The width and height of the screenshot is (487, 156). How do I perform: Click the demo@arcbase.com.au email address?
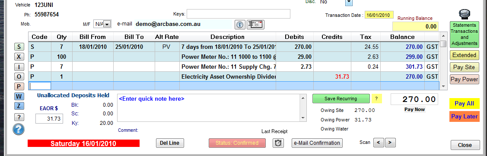click(x=168, y=24)
